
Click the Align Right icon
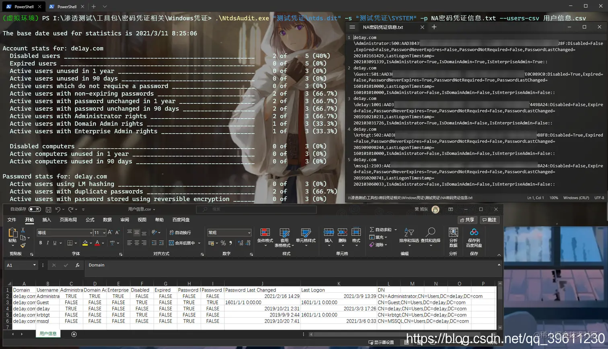point(144,243)
